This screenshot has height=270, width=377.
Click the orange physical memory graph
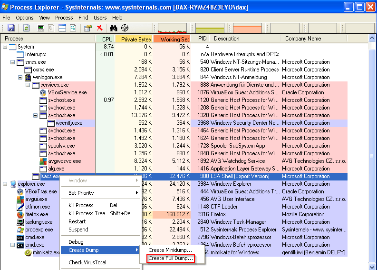pos(247,28)
